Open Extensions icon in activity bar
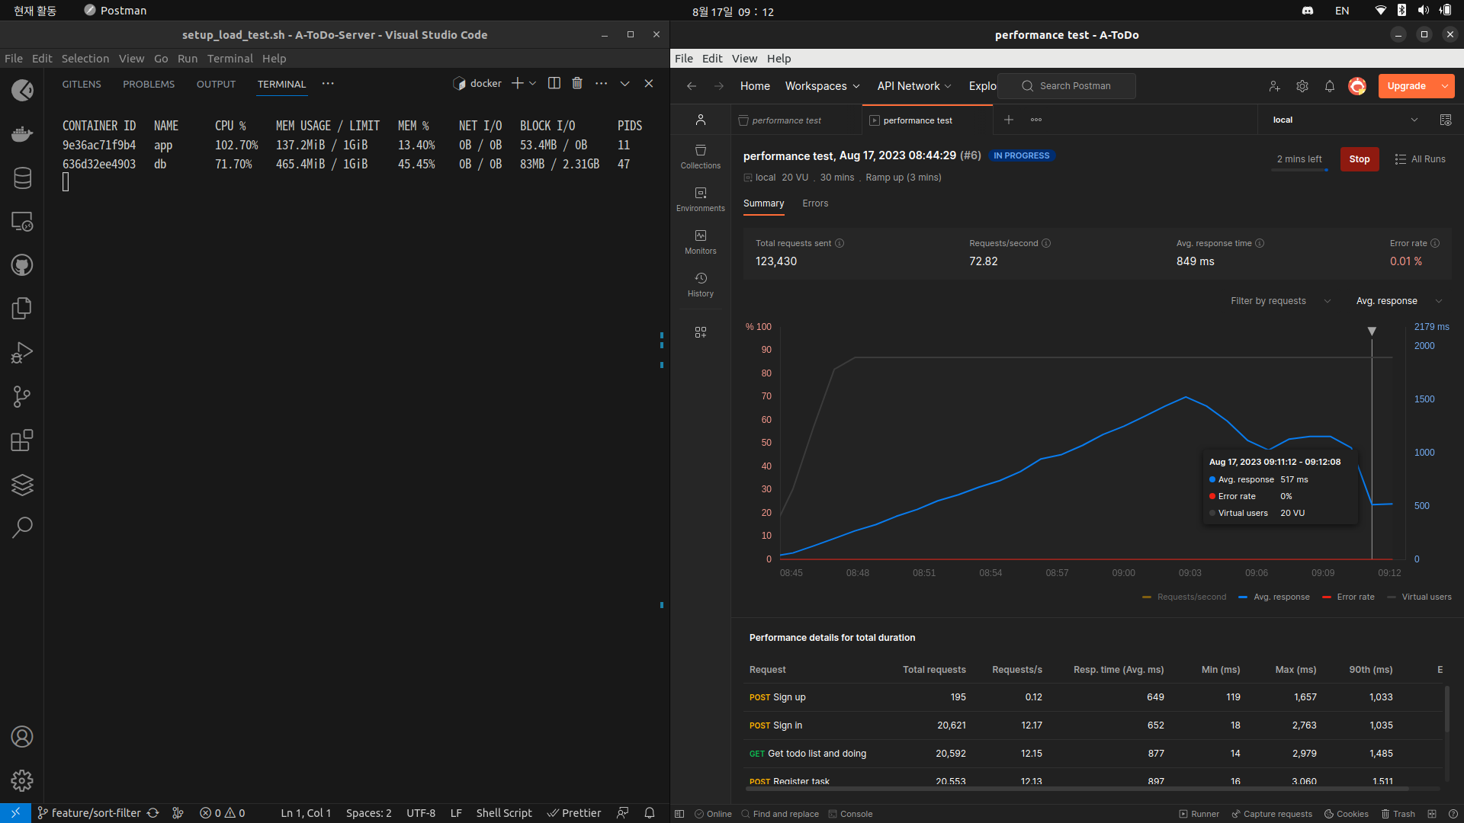 (x=22, y=440)
